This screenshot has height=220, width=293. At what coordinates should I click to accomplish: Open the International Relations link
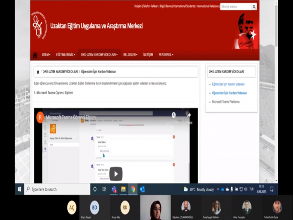[x=207, y=7]
